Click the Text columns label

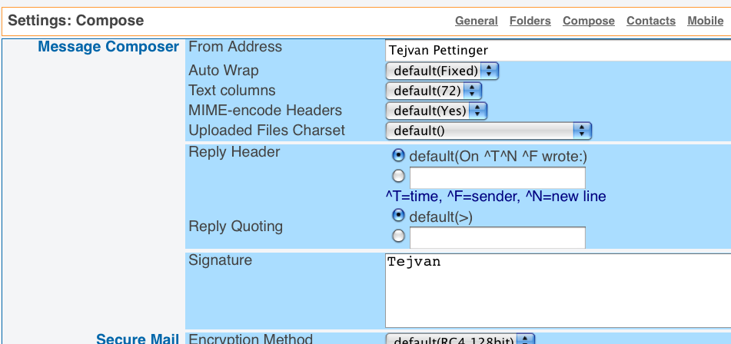[x=231, y=91]
